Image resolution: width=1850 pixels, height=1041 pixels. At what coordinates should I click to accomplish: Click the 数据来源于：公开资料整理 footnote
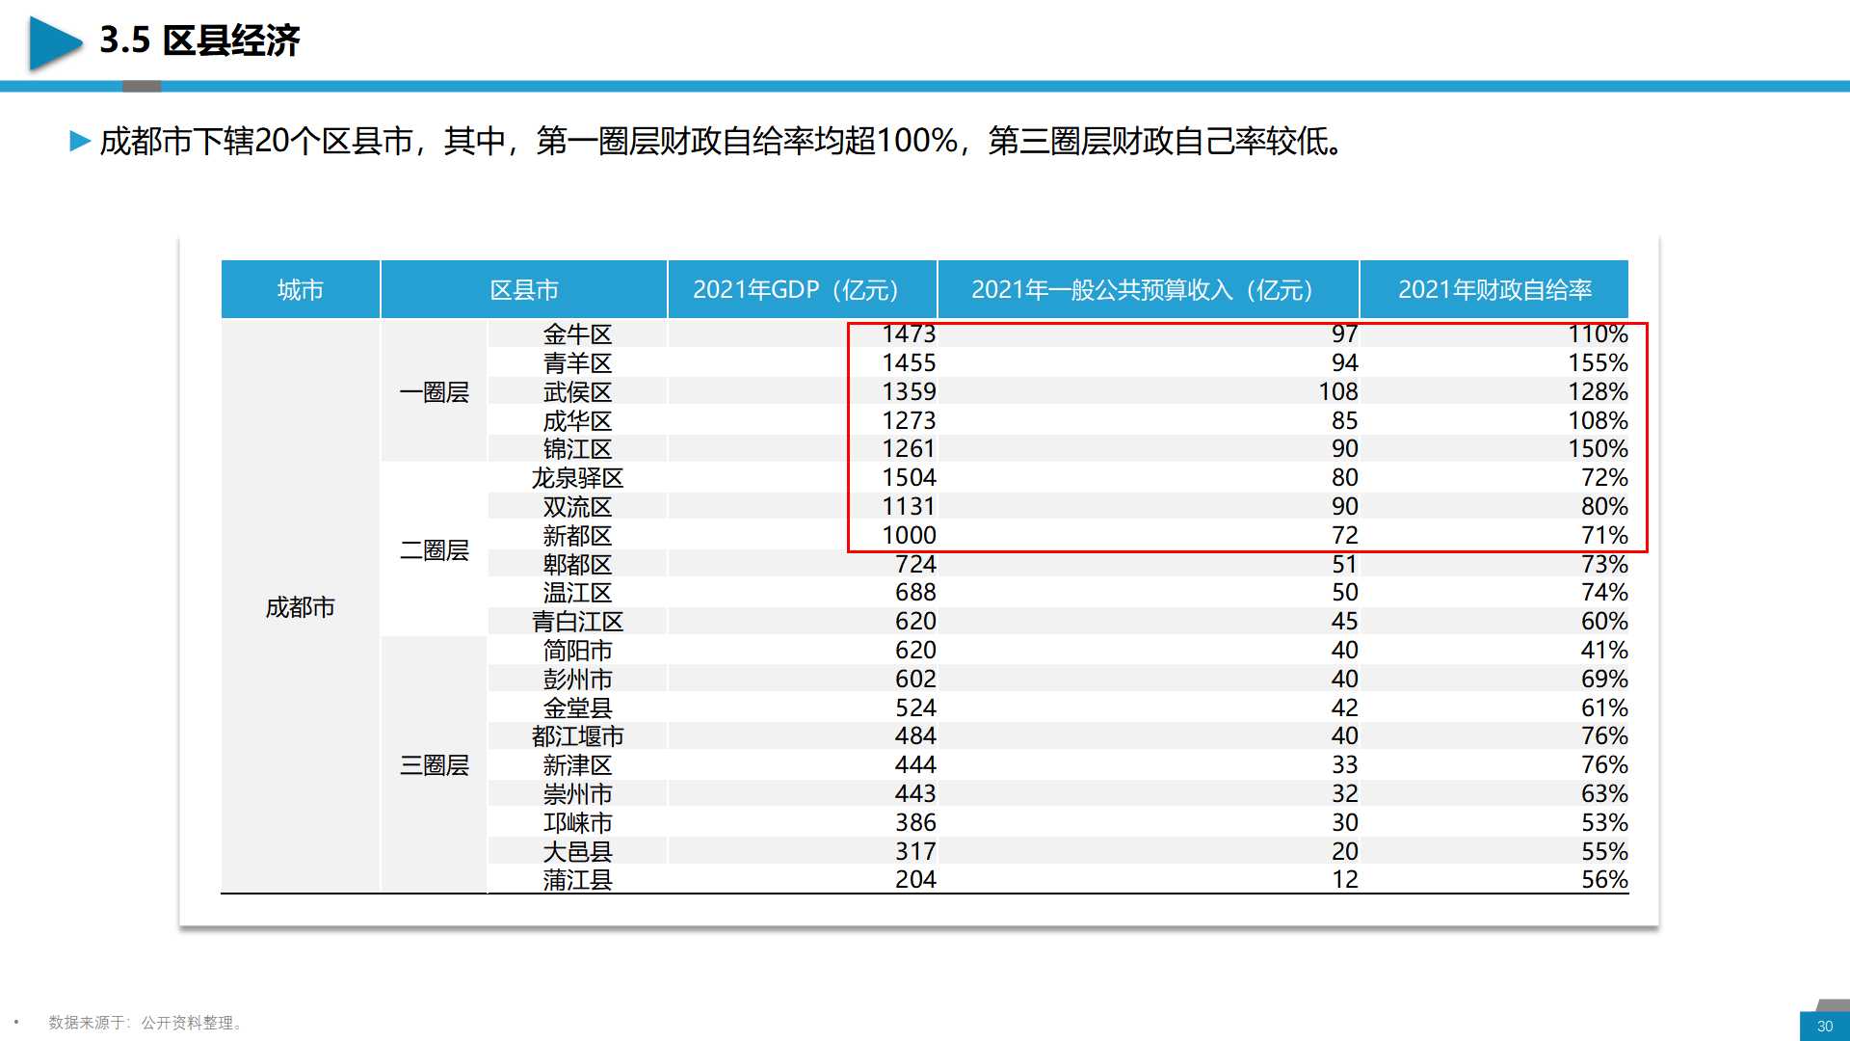[x=147, y=1023]
